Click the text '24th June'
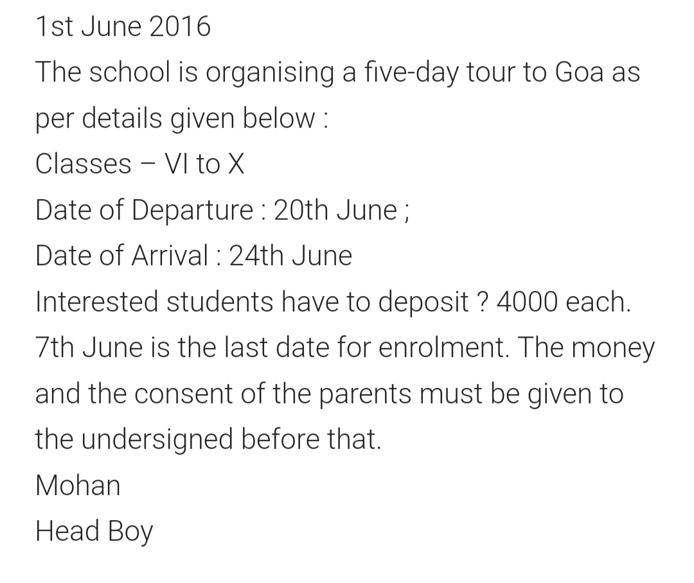694x583 pixels. pos(290,256)
